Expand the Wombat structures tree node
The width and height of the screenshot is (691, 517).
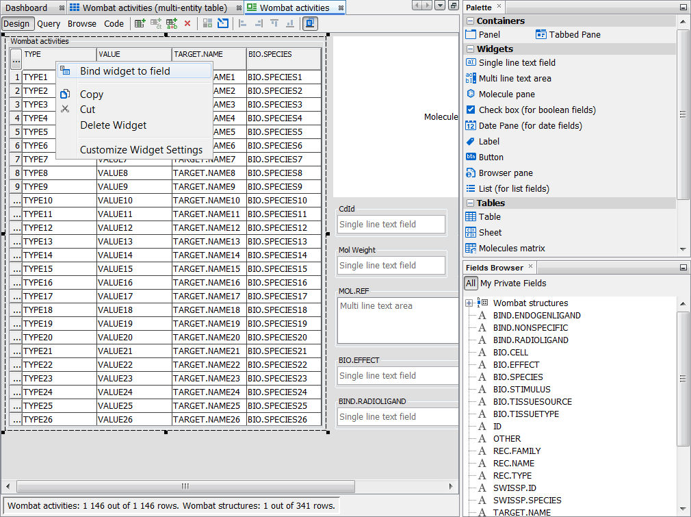(x=469, y=303)
